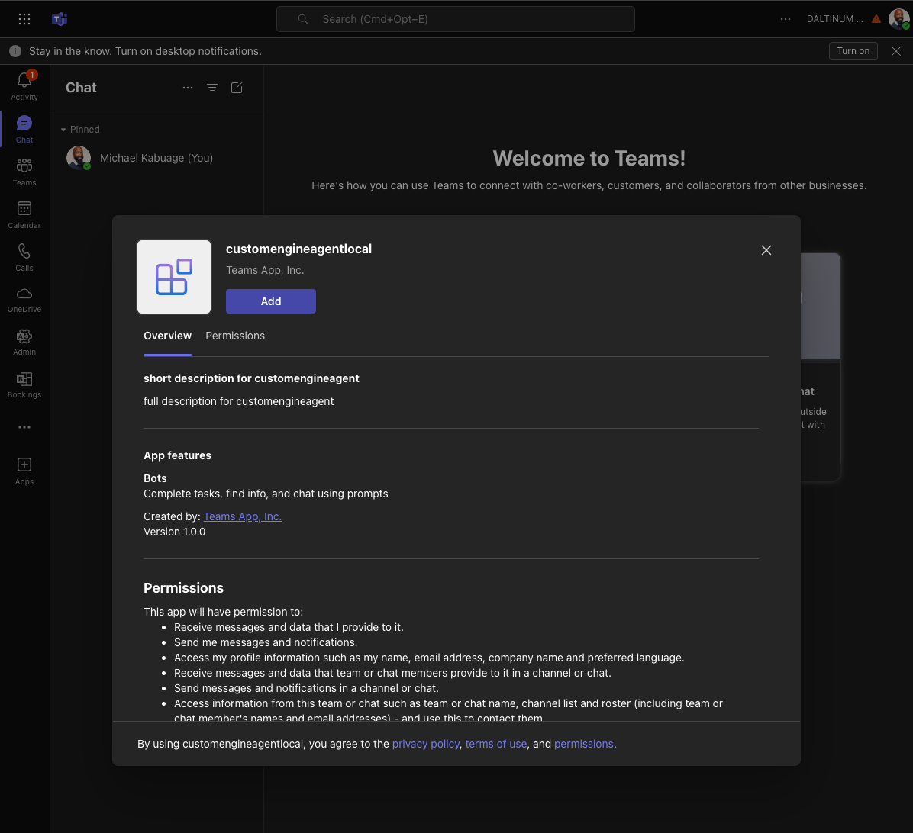Switch to the Permissions tab

click(x=235, y=336)
